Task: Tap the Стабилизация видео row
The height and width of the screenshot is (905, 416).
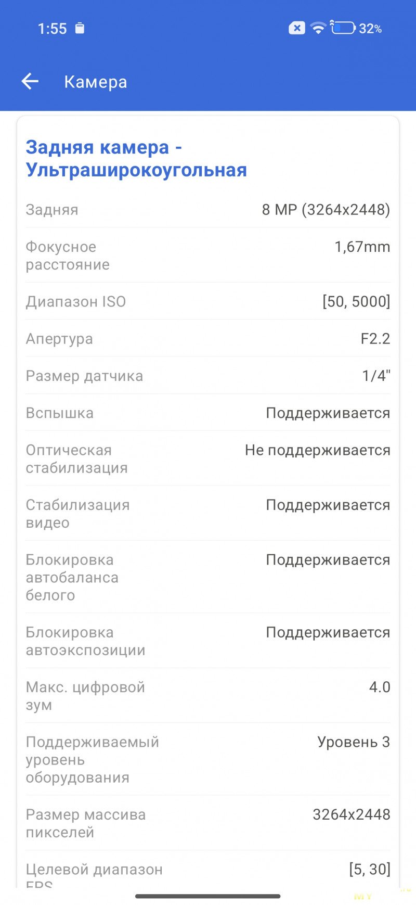Action: coord(208,514)
